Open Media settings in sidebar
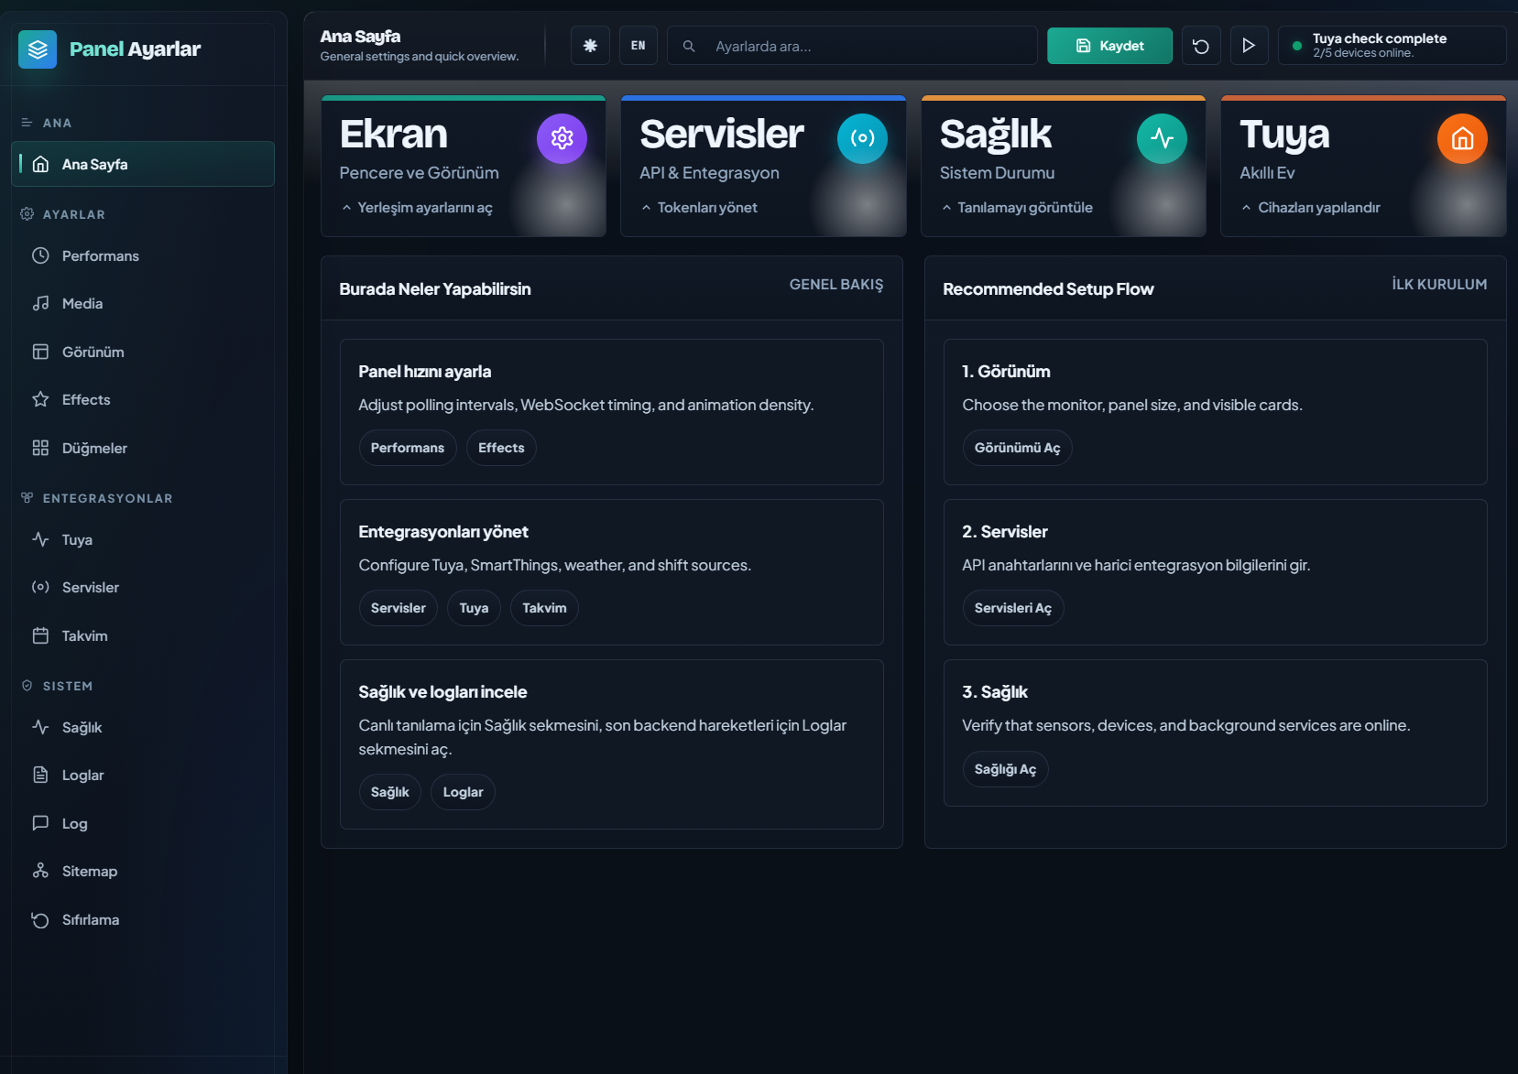The width and height of the screenshot is (1518, 1074). [x=143, y=303]
